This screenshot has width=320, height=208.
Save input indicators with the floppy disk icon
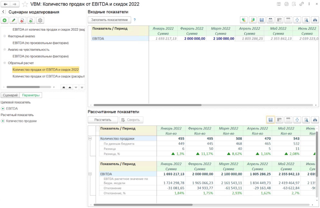point(262,20)
